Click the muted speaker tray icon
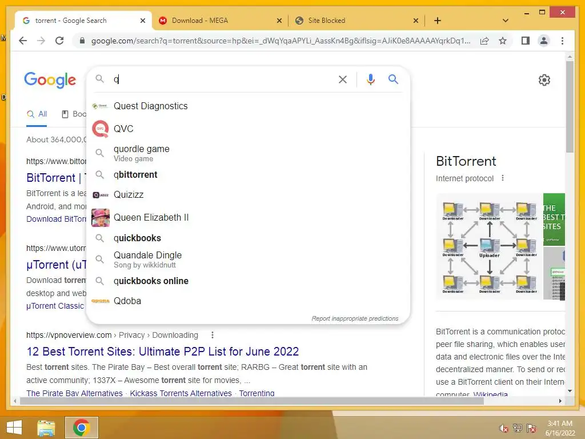585x439 pixels. (504, 428)
